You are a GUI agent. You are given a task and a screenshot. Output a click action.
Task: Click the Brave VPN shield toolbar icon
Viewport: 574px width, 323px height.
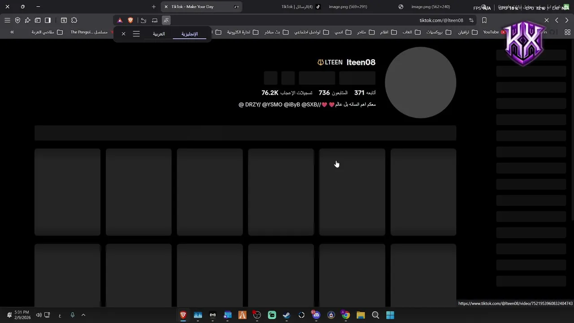[17, 20]
